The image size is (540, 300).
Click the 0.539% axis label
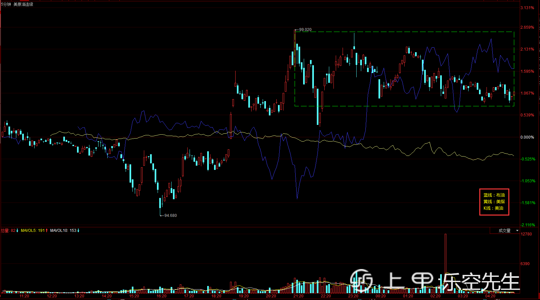[x=527, y=115]
